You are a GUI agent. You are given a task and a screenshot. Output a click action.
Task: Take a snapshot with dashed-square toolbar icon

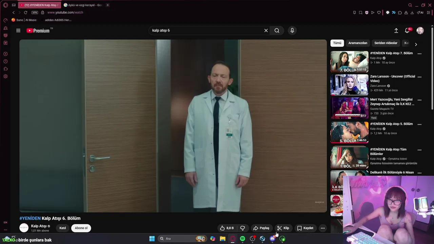tap(360, 13)
